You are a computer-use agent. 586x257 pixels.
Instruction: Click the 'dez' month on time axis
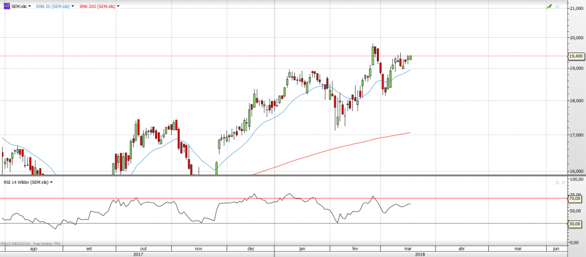click(x=251, y=248)
